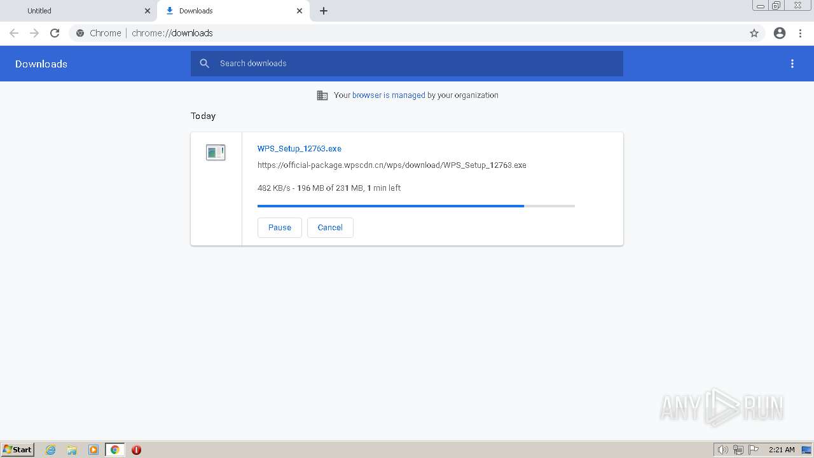Viewport: 814px width, 458px height.
Task: Open the Chrome profile avatar
Action: click(x=780, y=33)
